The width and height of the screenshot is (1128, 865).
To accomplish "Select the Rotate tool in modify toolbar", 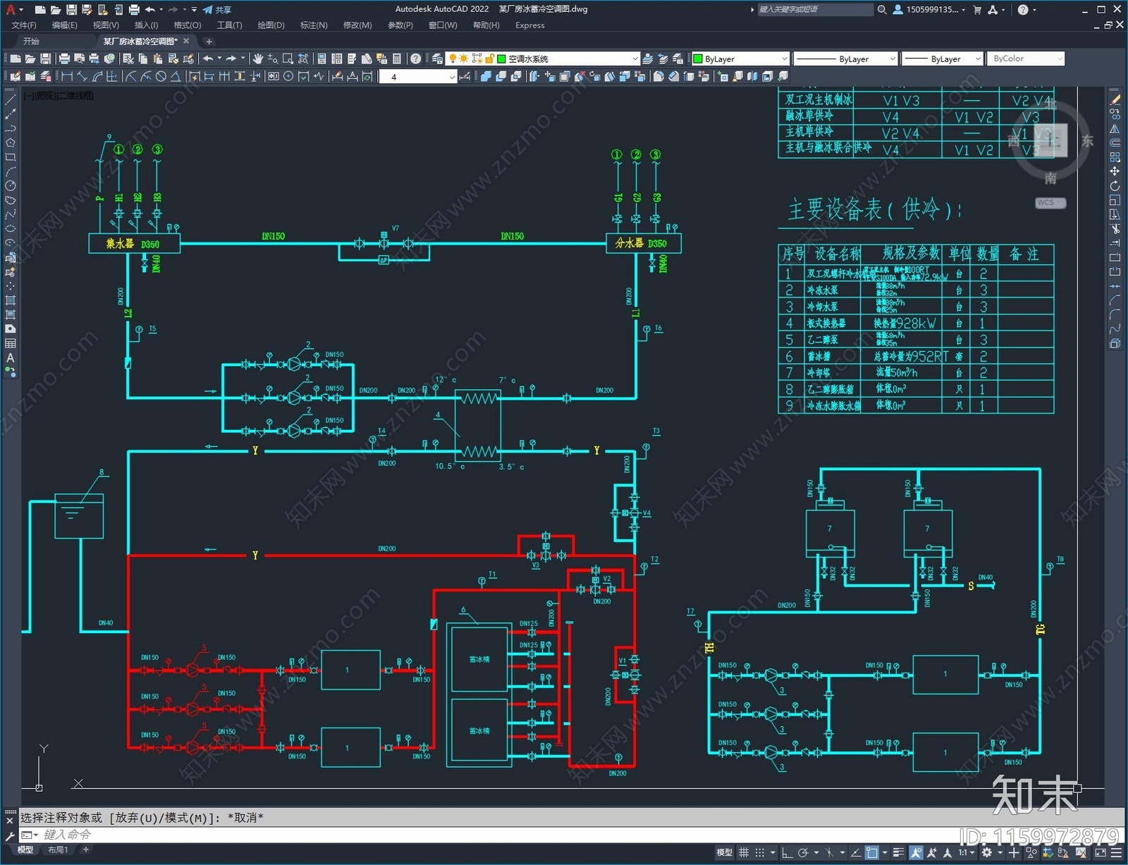I will pyautogui.click(x=1115, y=186).
